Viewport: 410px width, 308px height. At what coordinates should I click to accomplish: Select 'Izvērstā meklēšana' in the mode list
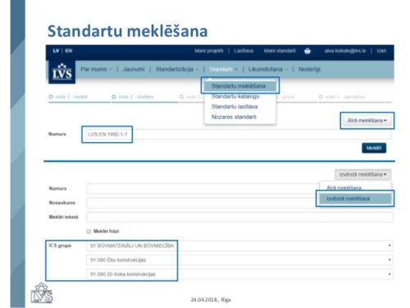[355, 199]
